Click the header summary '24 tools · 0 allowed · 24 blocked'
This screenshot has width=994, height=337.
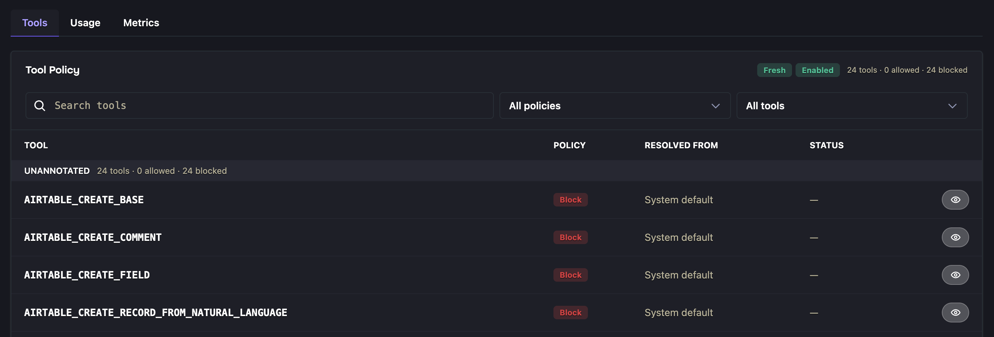point(907,70)
